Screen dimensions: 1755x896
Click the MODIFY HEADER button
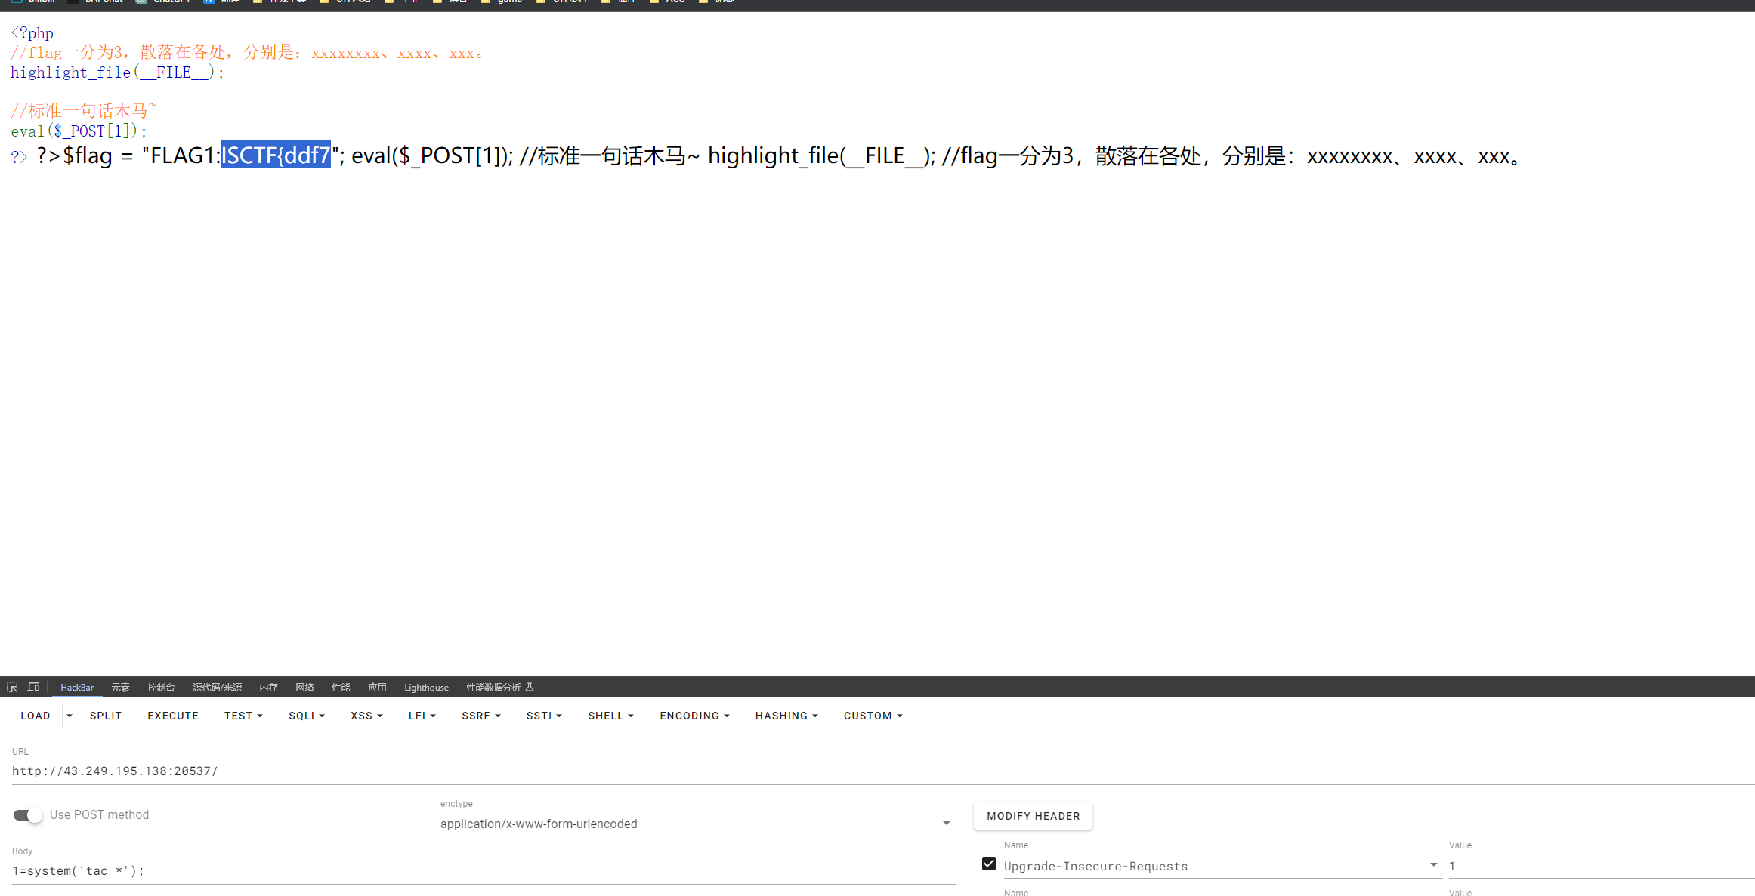(x=1033, y=816)
